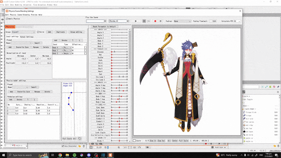Open File Explorer from the taskbar
Image resolution: width=281 pixels, height=158 pixels.
[x=67, y=155]
